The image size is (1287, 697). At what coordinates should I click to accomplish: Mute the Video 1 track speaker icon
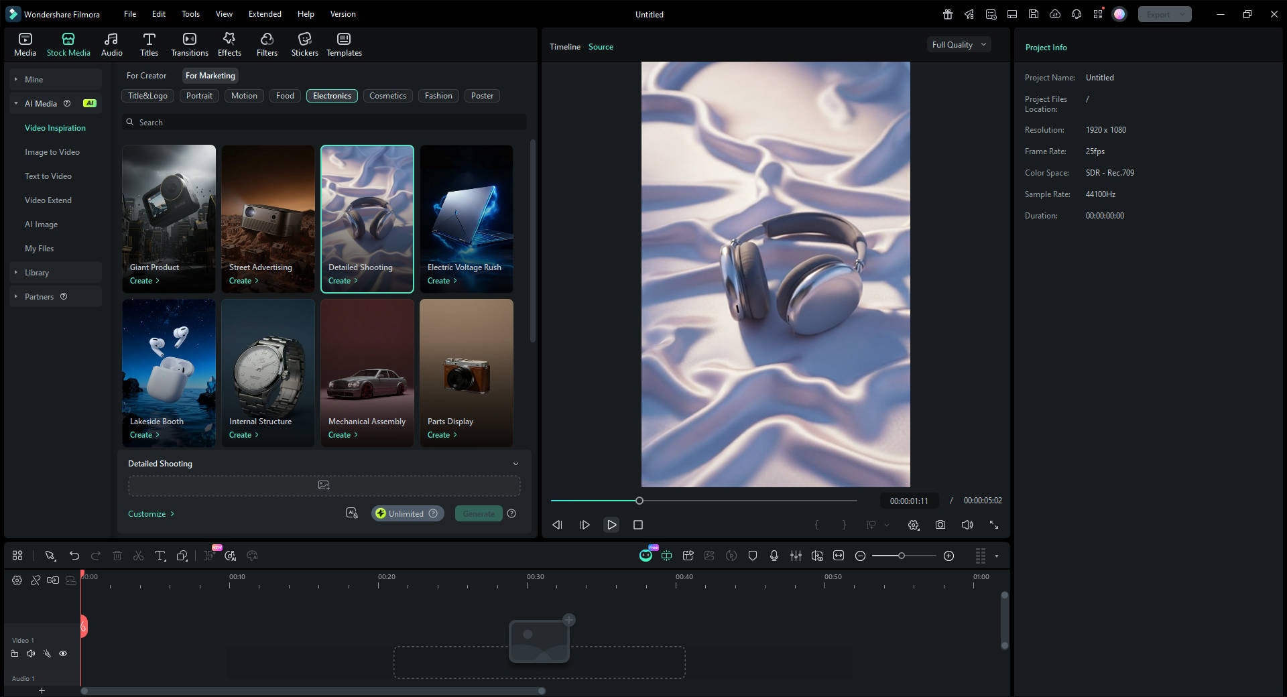point(31,653)
